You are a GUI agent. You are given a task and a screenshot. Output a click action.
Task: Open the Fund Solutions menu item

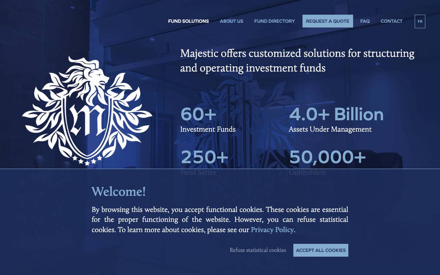coord(188,21)
